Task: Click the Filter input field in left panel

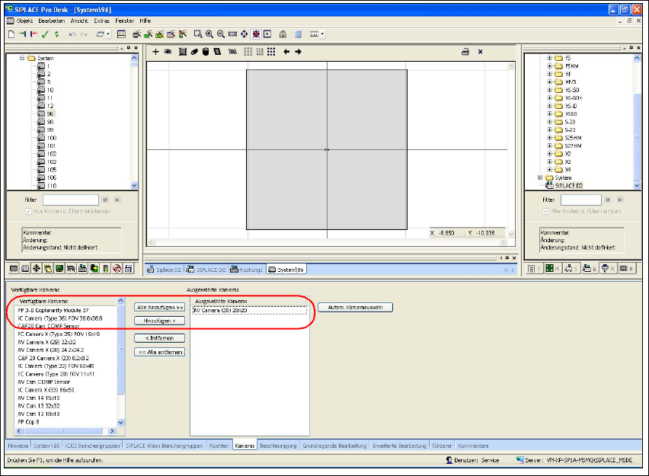Action: point(71,200)
